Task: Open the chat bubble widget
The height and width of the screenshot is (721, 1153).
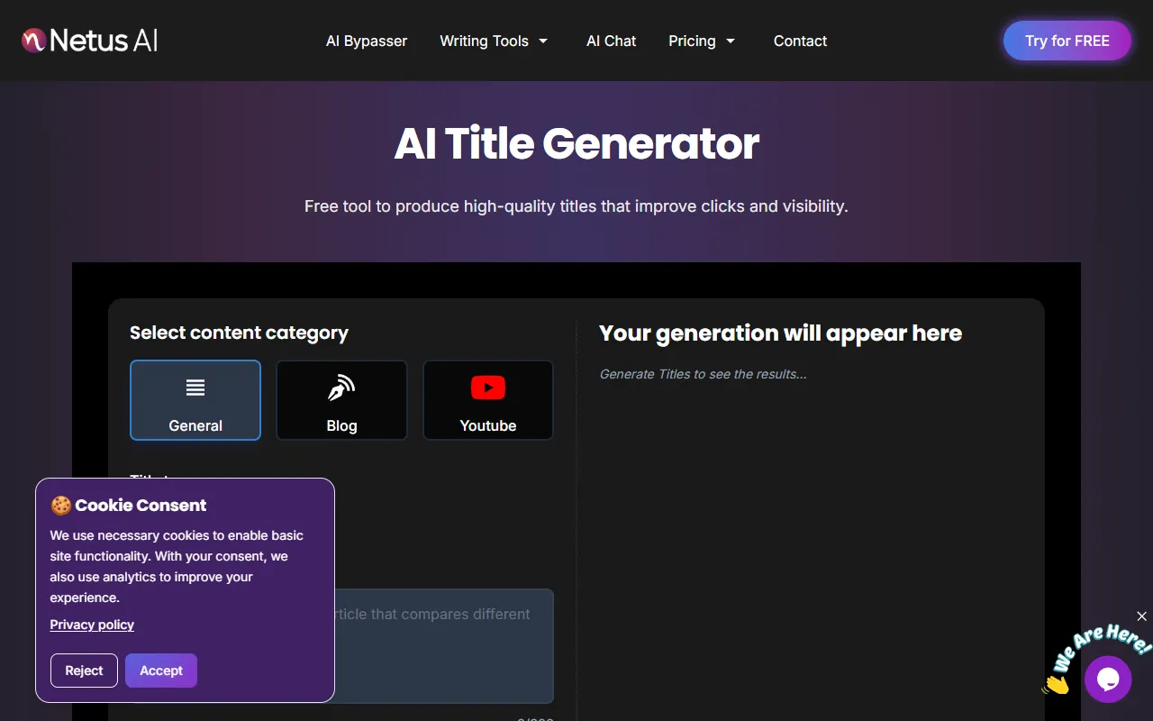Action: coord(1108,679)
